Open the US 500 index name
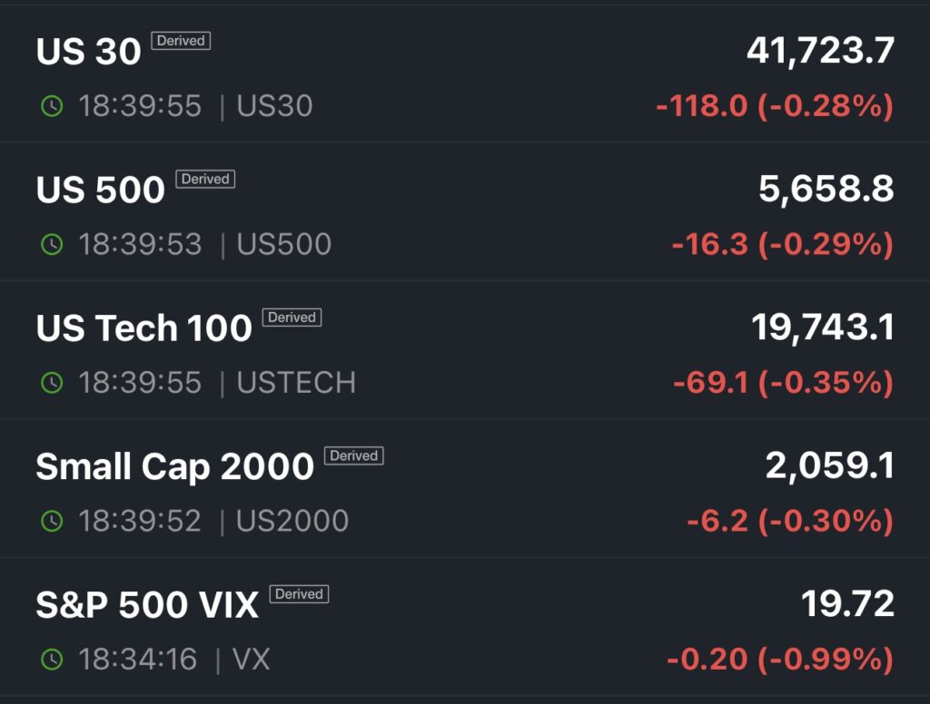The width and height of the screenshot is (930, 704). pos(101,191)
